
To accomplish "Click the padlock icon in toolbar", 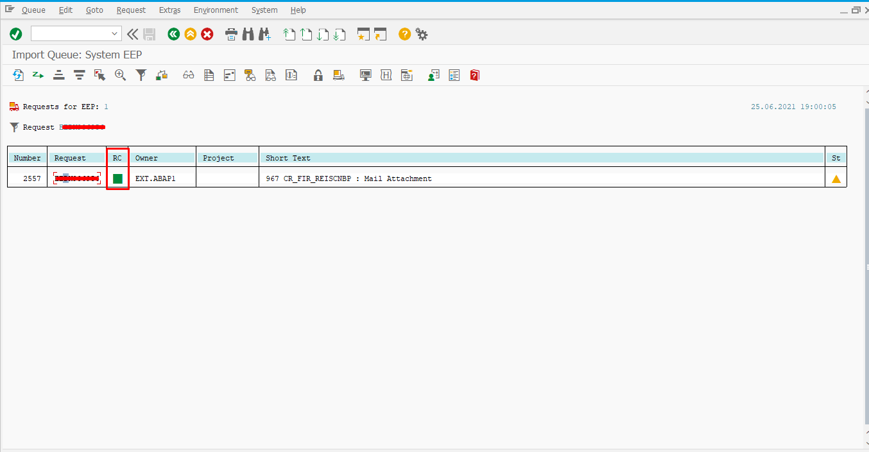I will (318, 75).
